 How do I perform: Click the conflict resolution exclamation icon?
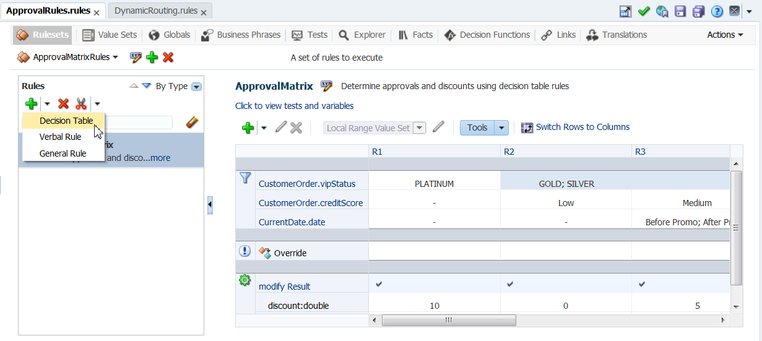[245, 251]
